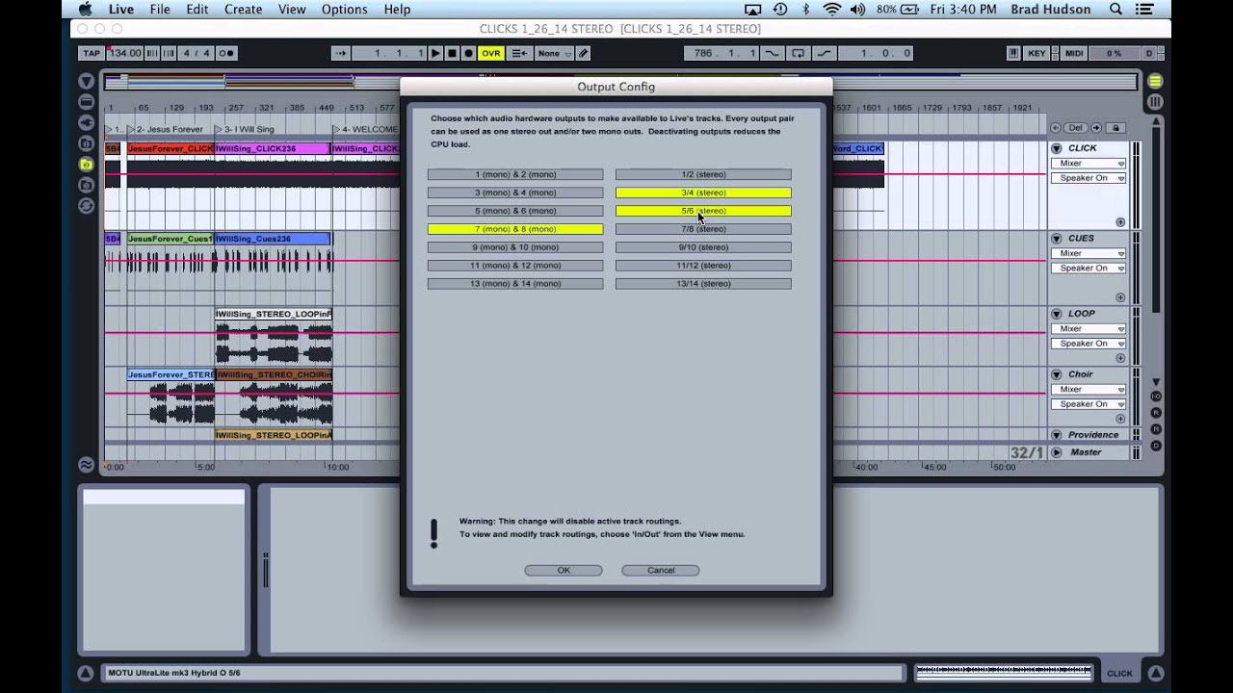Click the Punch-Out switch icon
1233x693 pixels.
coord(826,53)
